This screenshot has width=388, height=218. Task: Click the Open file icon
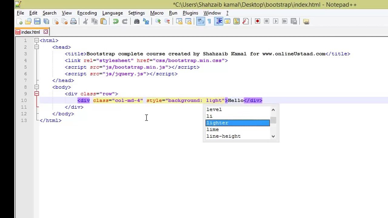[x=28, y=21]
